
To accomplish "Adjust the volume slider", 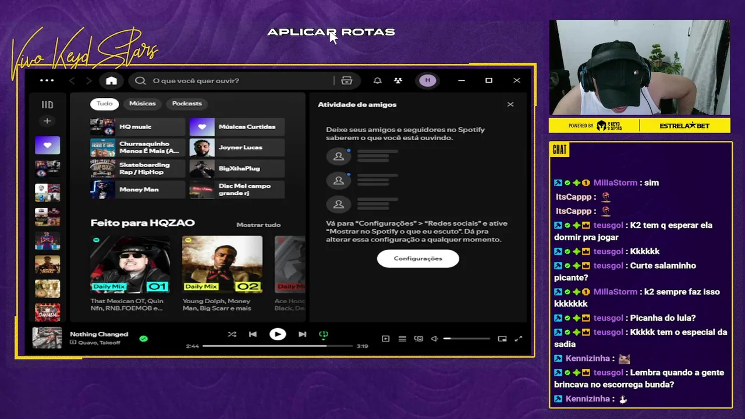I will (x=466, y=339).
